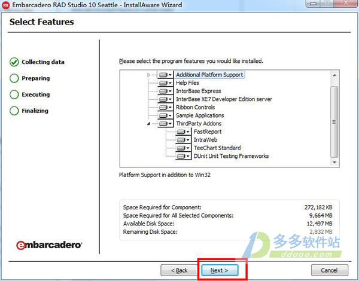Image resolution: width=359 pixels, height=281 pixels.
Task: Select the Help Files feature
Action: [187, 83]
